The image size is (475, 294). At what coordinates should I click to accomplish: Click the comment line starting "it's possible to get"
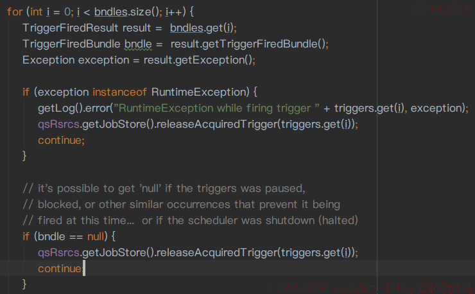(x=163, y=188)
